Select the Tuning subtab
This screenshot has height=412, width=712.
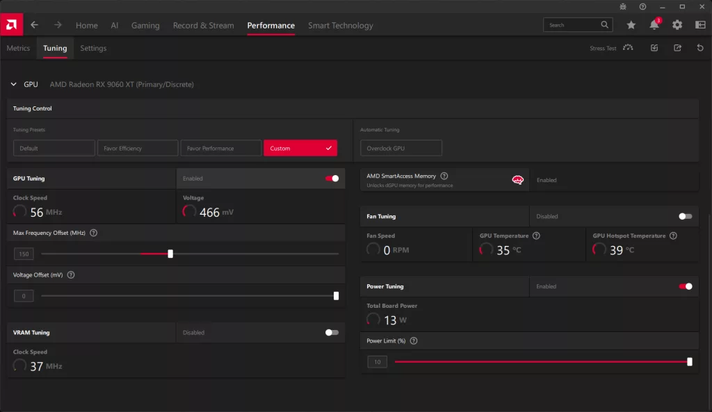click(55, 48)
